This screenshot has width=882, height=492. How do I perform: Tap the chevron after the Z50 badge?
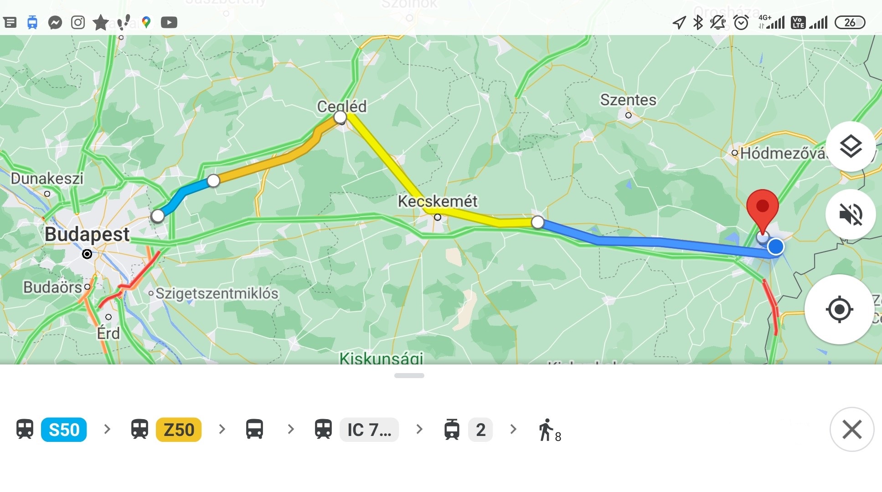[x=222, y=429]
